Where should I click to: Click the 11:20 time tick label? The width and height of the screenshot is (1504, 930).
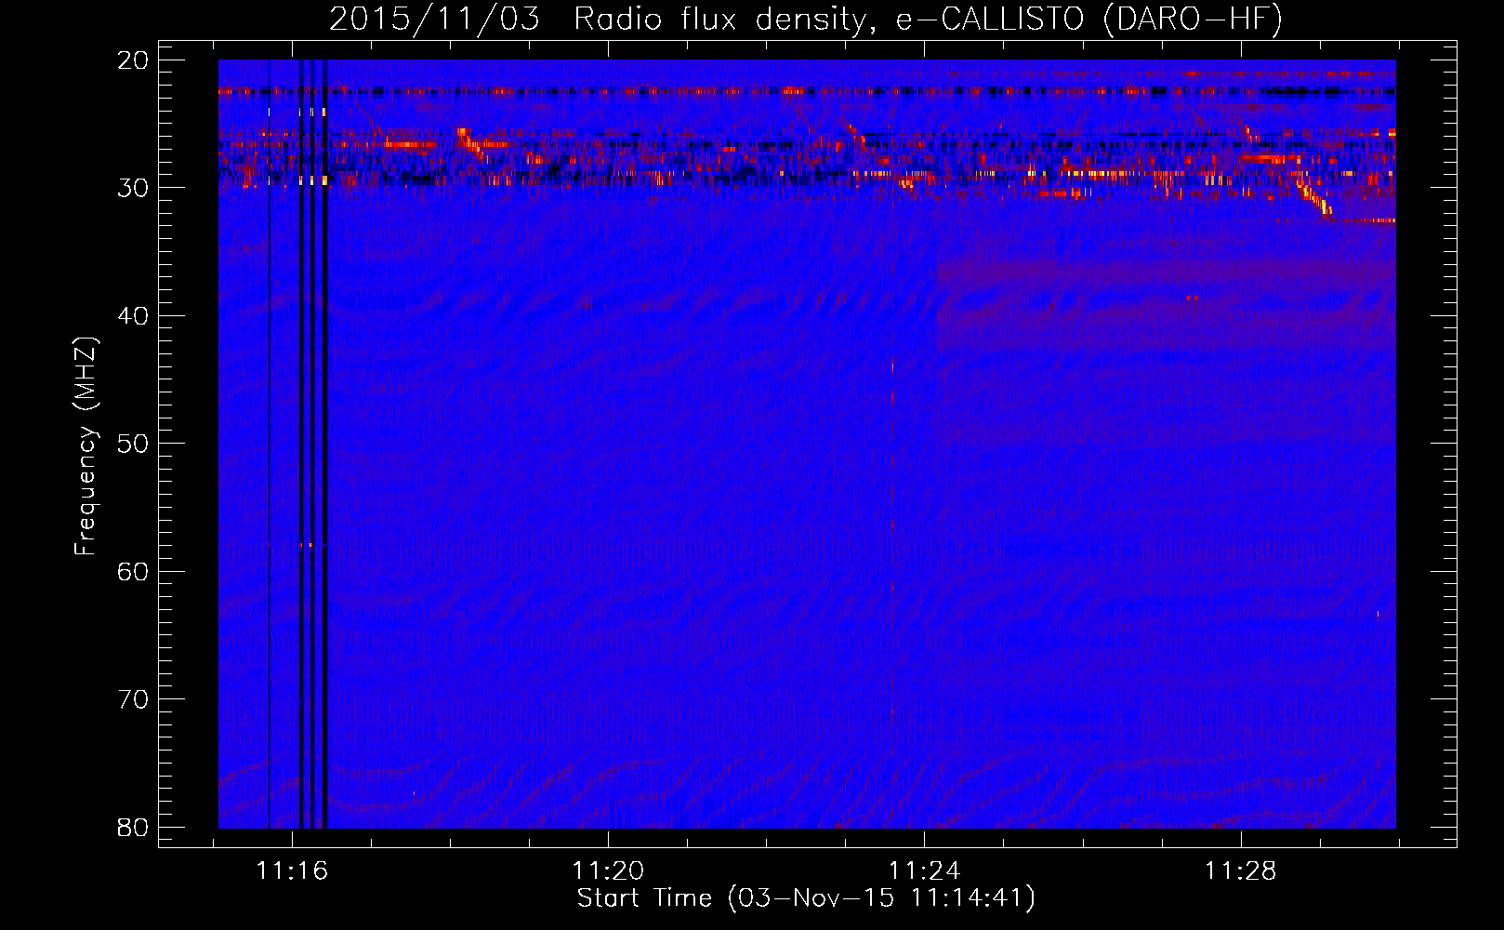point(608,871)
